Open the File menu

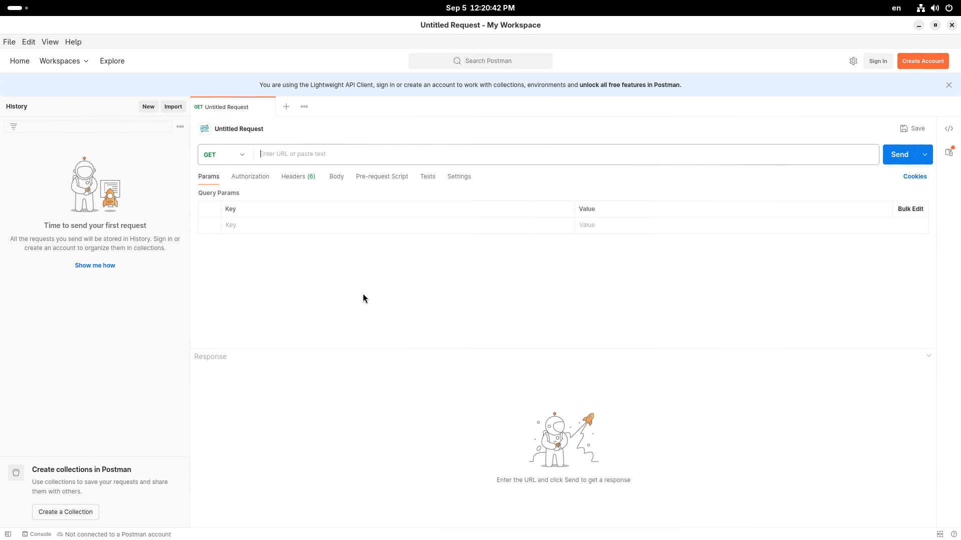(9, 42)
